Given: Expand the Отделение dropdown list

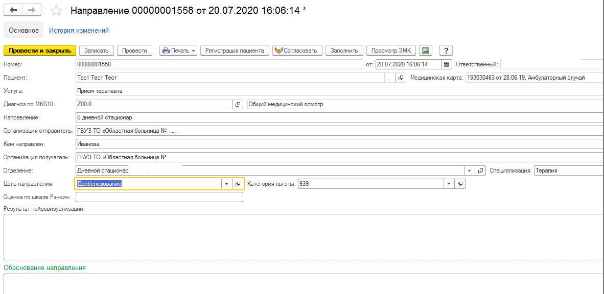Looking at the screenshot, I should coord(470,170).
